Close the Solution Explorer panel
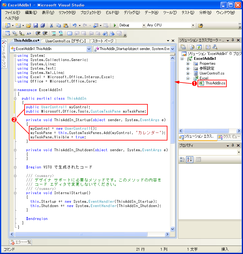This screenshot has width=243, height=254. [x=238, y=40]
